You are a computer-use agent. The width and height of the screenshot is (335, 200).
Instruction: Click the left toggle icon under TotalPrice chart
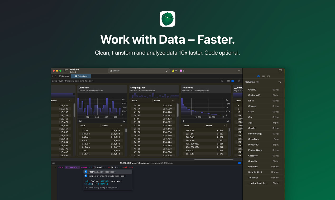[x=184, y=121]
